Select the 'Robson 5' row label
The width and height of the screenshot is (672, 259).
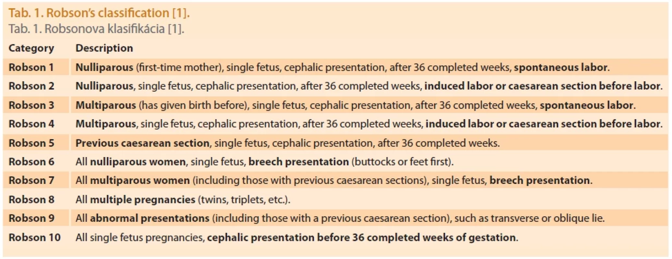pyautogui.click(x=31, y=143)
